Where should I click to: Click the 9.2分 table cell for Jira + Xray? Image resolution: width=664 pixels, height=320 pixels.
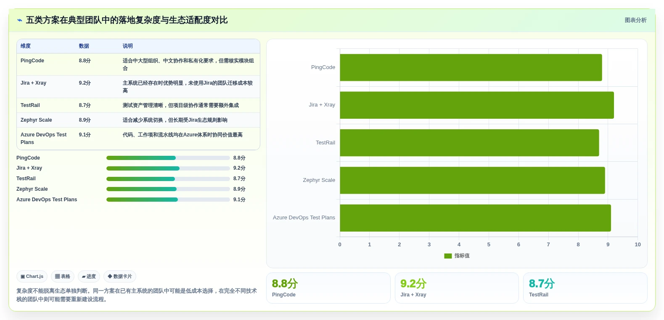pos(85,83)
